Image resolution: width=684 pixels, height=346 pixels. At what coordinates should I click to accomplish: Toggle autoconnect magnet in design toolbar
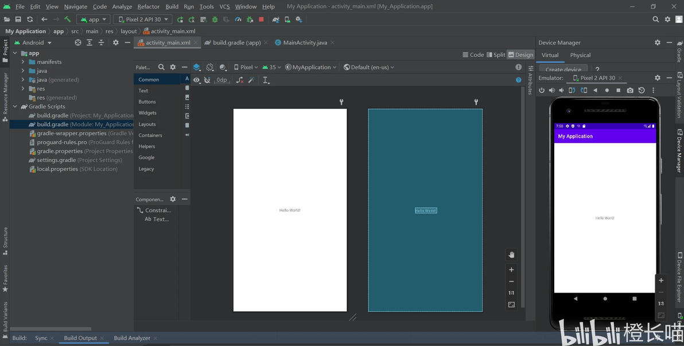click(207, 80)
